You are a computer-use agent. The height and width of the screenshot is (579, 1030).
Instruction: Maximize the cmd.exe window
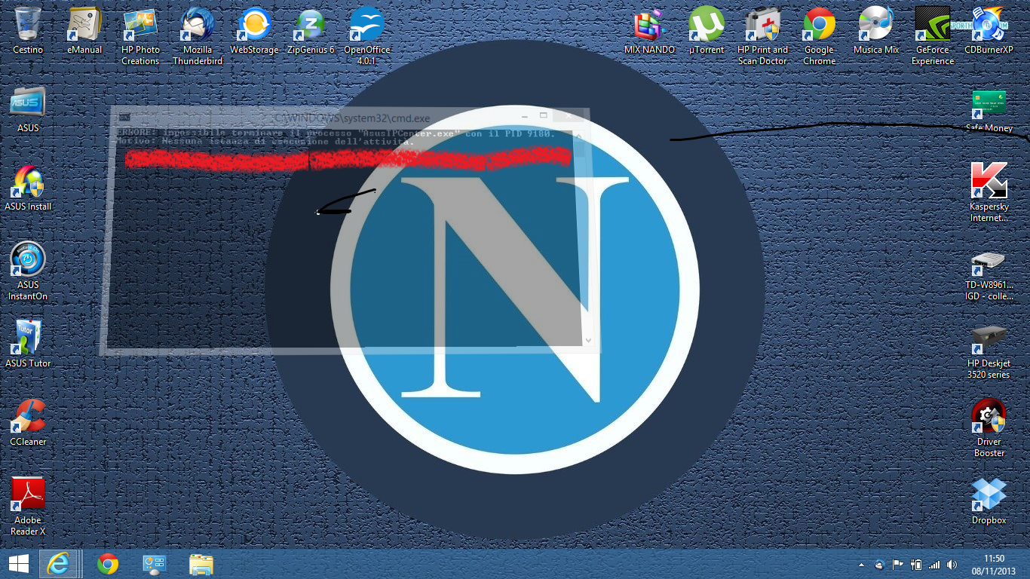pyautogui.click(x=544, y=116)
